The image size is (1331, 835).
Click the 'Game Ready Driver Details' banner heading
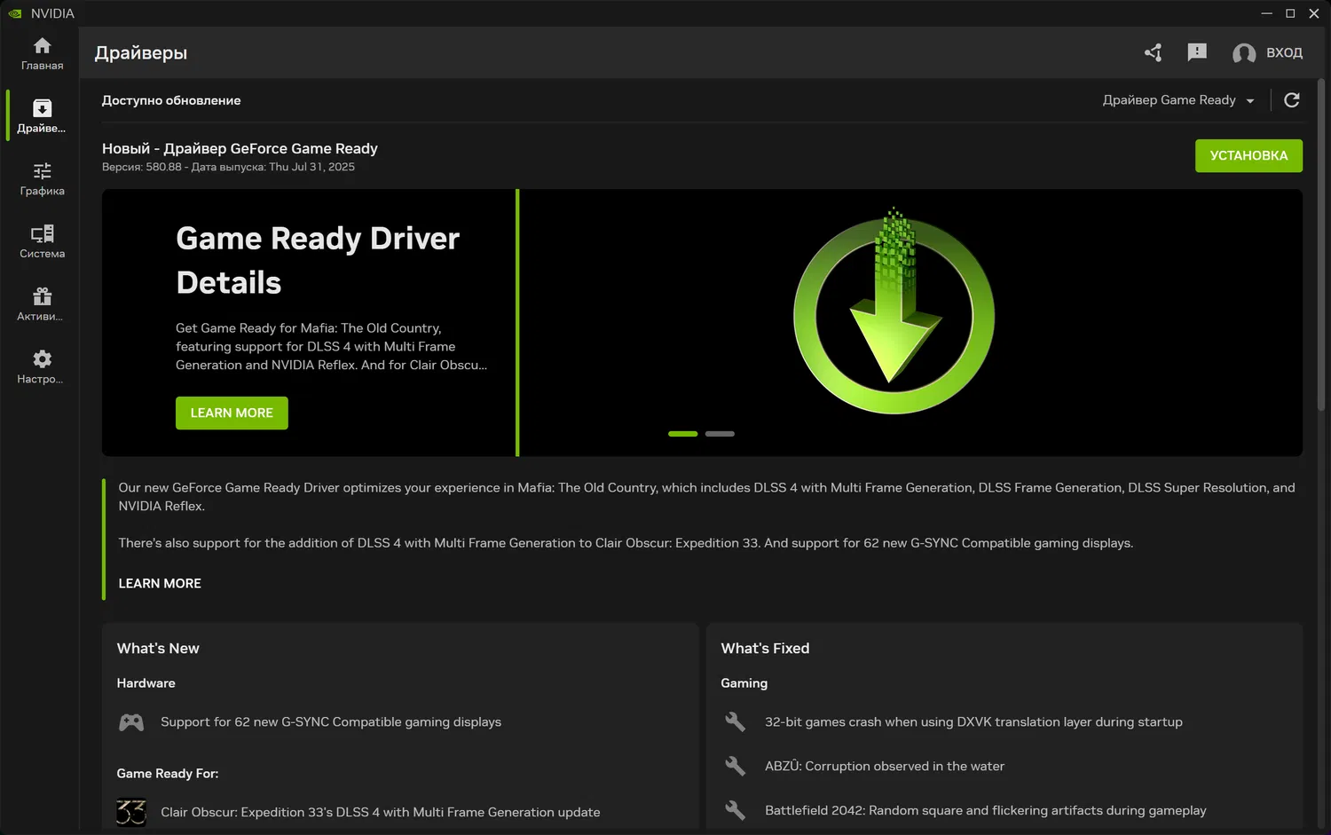(x=318, y=260)
